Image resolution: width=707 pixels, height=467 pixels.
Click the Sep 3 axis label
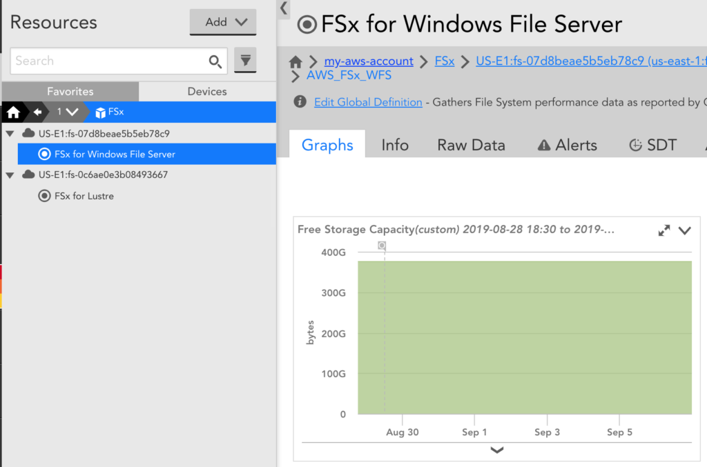[x=547, y=432]
